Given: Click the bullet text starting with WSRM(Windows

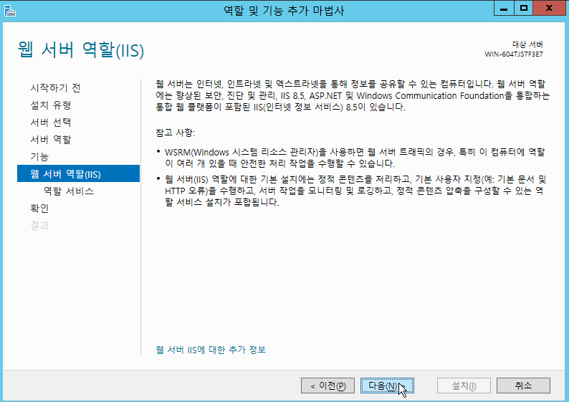Looking at the screenshot, I should pos(355,158).
